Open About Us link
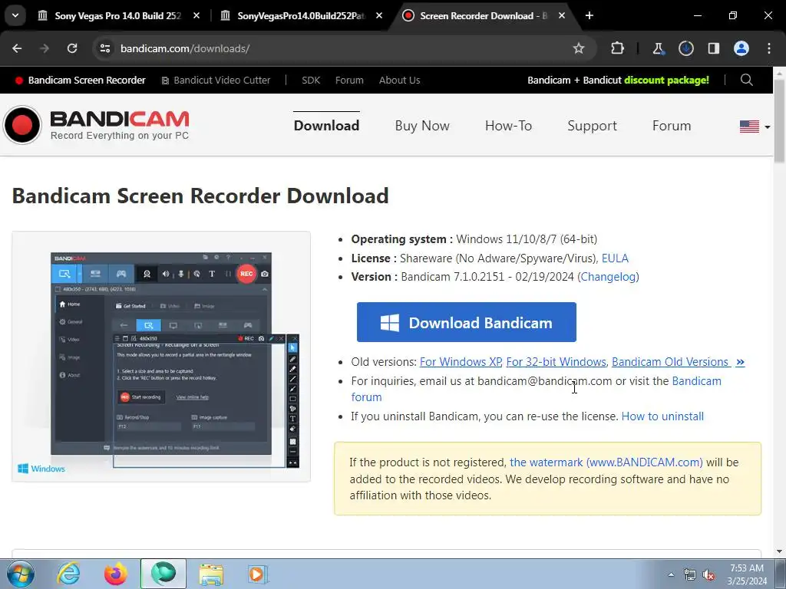Image resolution: width=786 pixels, height=589 pixels. tap(399, 80)
